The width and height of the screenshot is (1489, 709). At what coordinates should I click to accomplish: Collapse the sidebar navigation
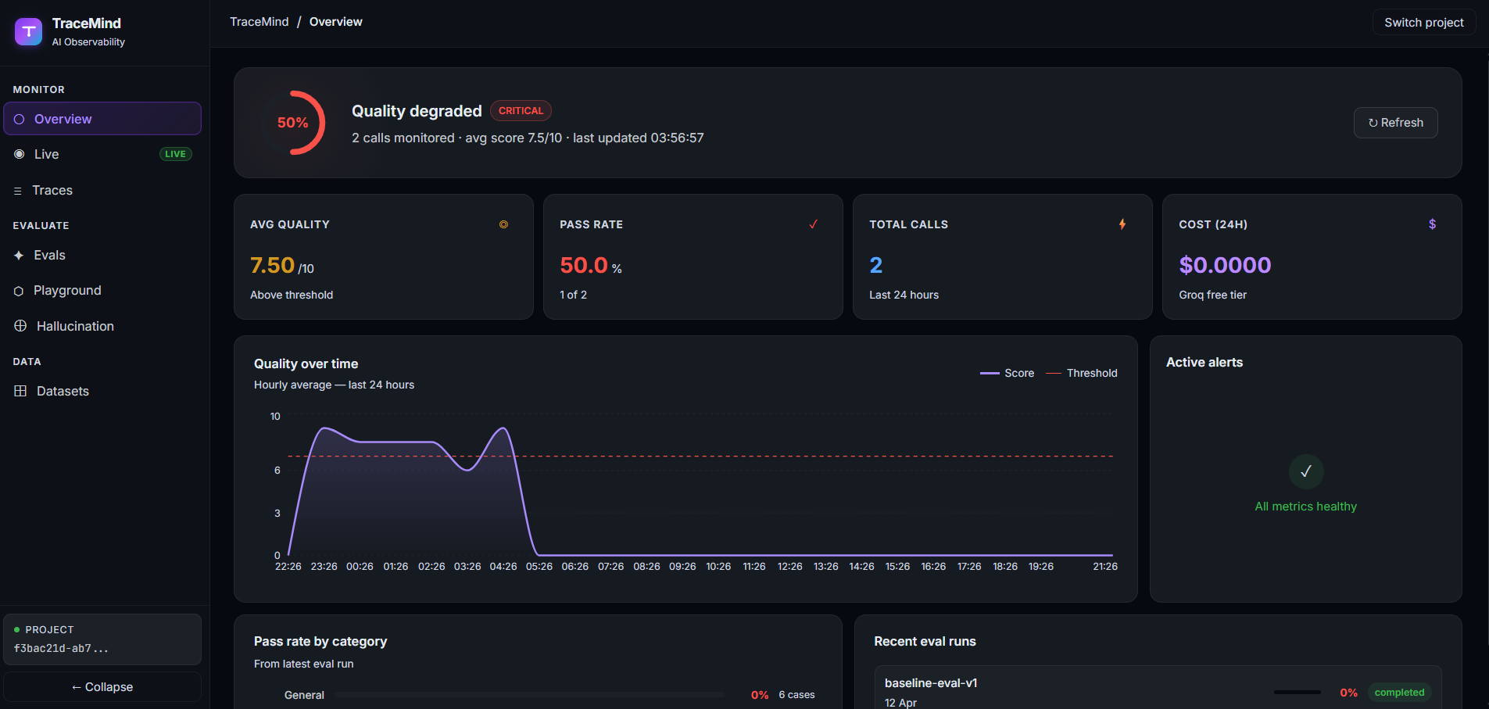(102, 687)
